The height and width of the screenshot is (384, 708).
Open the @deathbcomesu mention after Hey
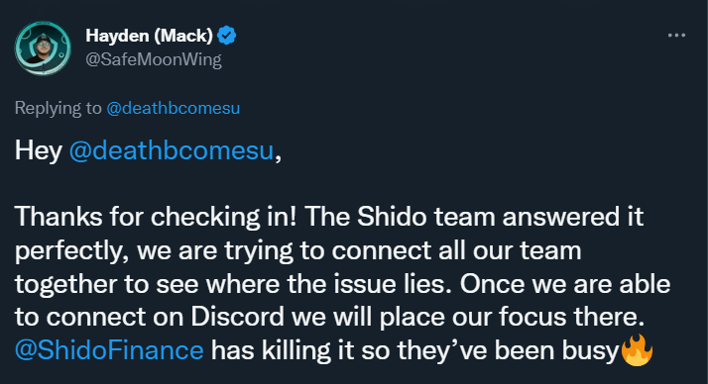[172, 150]
